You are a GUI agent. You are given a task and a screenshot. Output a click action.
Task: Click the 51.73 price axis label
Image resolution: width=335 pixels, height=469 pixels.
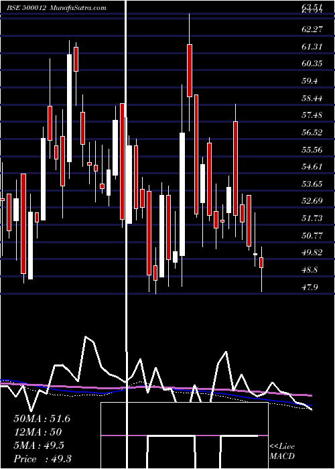[312, 218]
